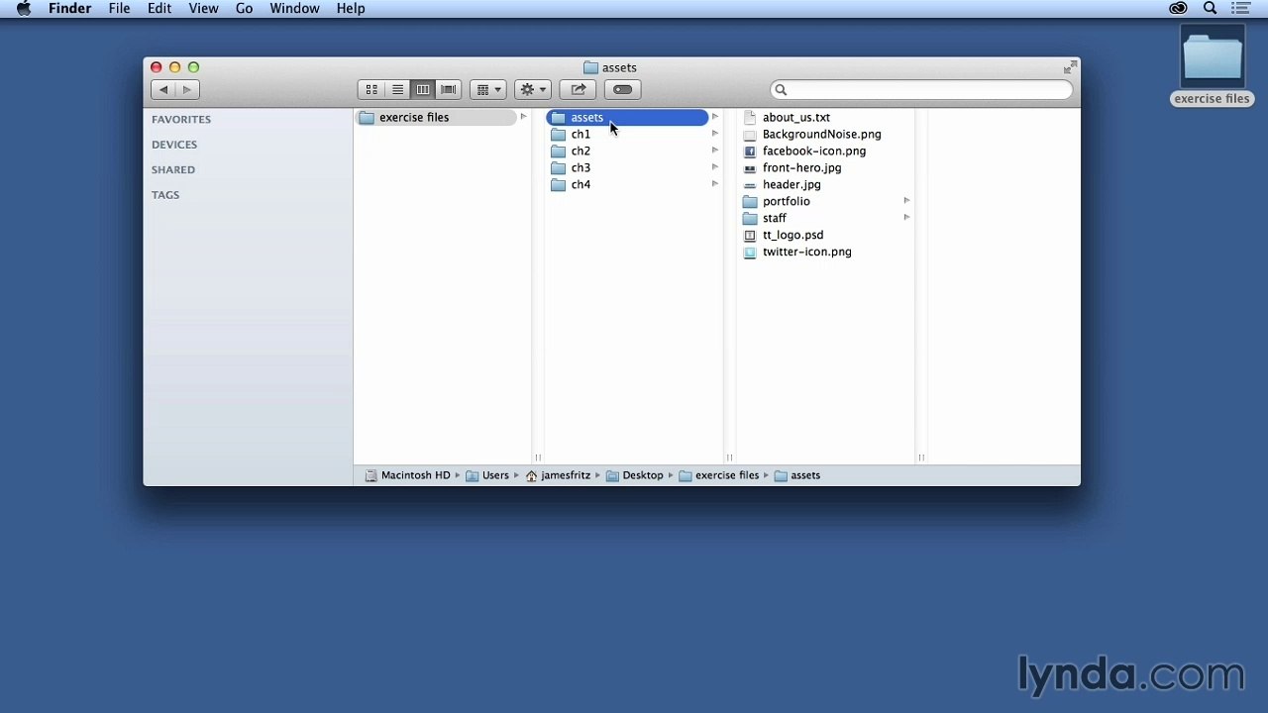Click TAGS sidebar heading
Screen dimensions: 1268x713
pos(165,195)
